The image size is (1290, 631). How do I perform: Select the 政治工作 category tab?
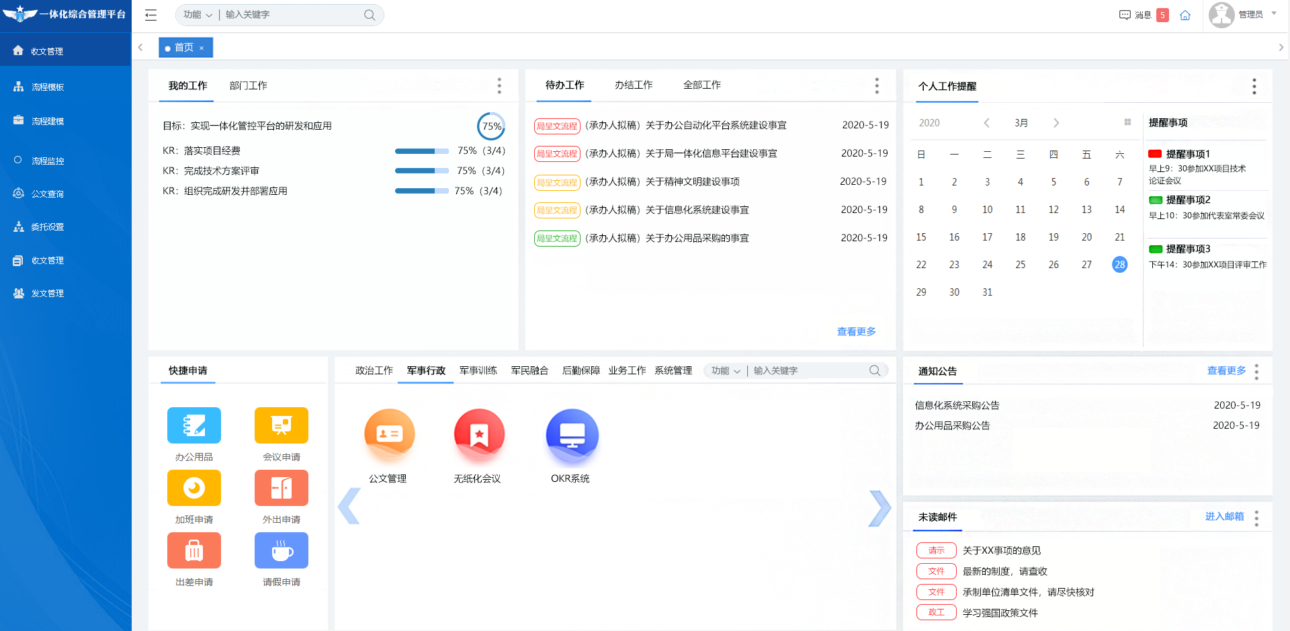coord(374,370)
